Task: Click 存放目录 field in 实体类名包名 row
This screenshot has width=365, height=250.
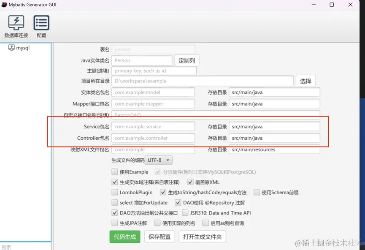Action: tap(274, 92)
